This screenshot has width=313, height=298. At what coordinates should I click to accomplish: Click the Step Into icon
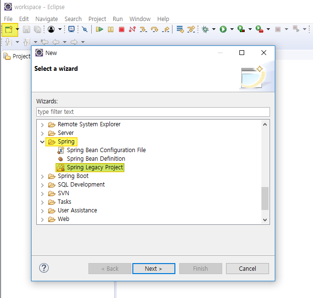(x=143, y=30)
